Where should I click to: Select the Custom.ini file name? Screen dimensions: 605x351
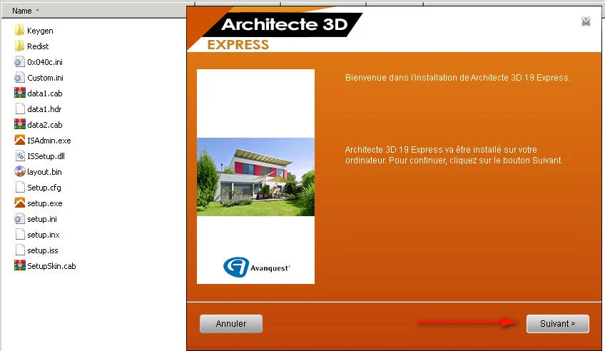click(45, 78)
